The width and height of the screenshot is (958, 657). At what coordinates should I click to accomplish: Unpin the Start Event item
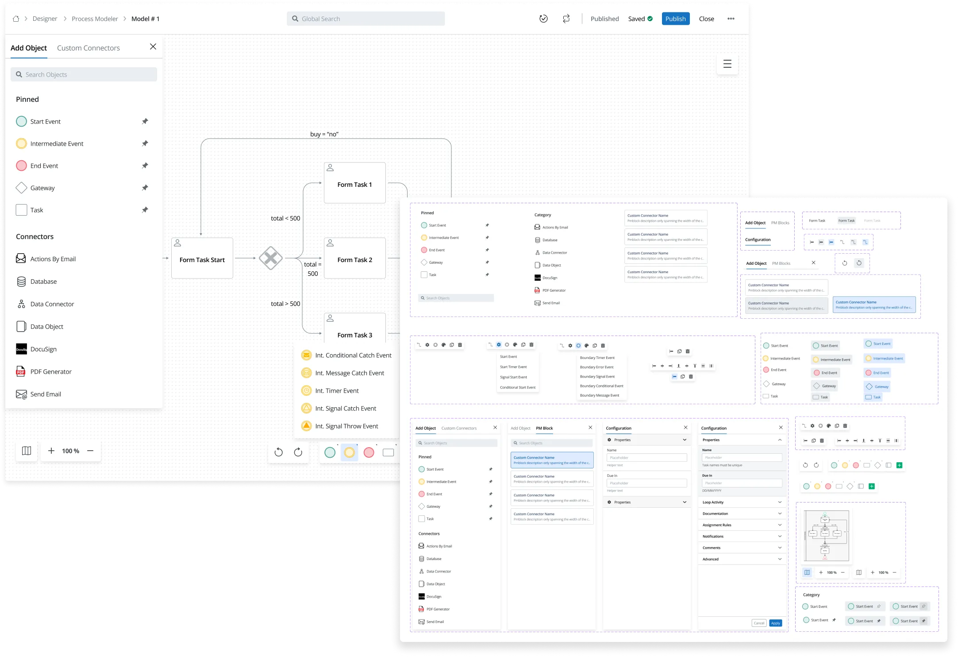tap(145, 121)
